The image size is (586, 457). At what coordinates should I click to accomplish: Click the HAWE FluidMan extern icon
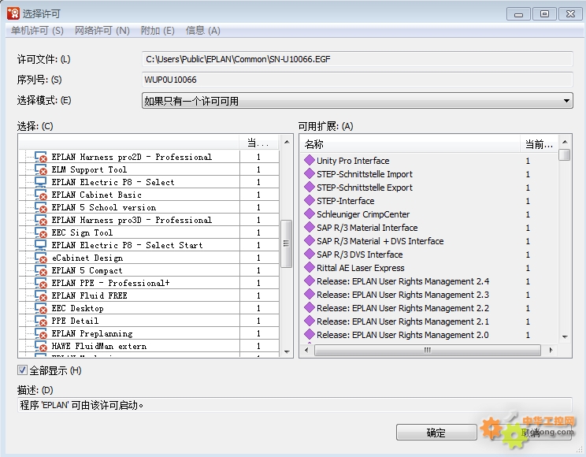(x=41, y=346)
